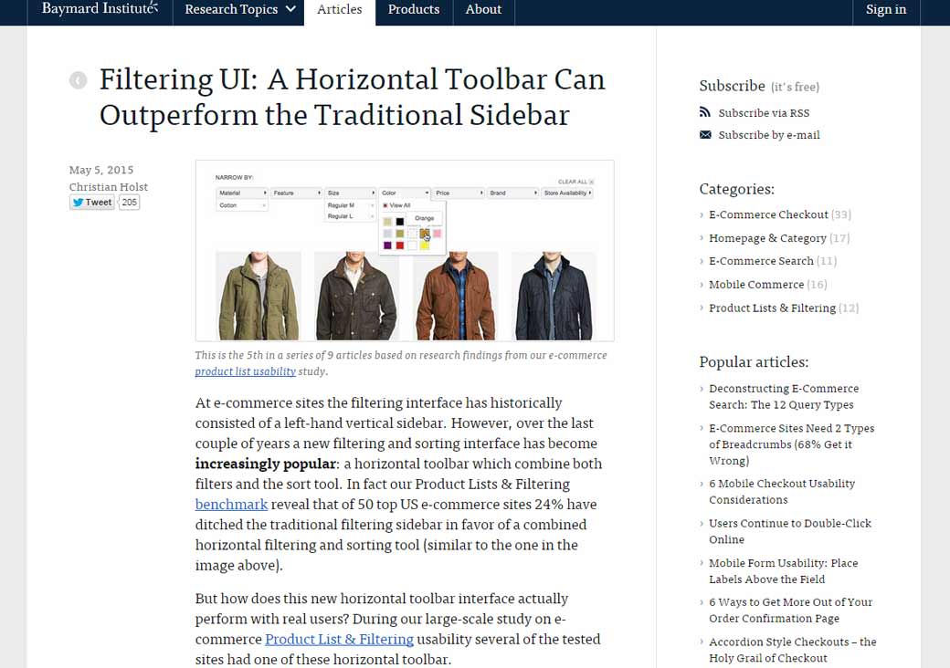The width and height of the screenshot is (950, 668).
Task: Click the arrow next to Store Availability filter
Action: [x=589, y=193]
